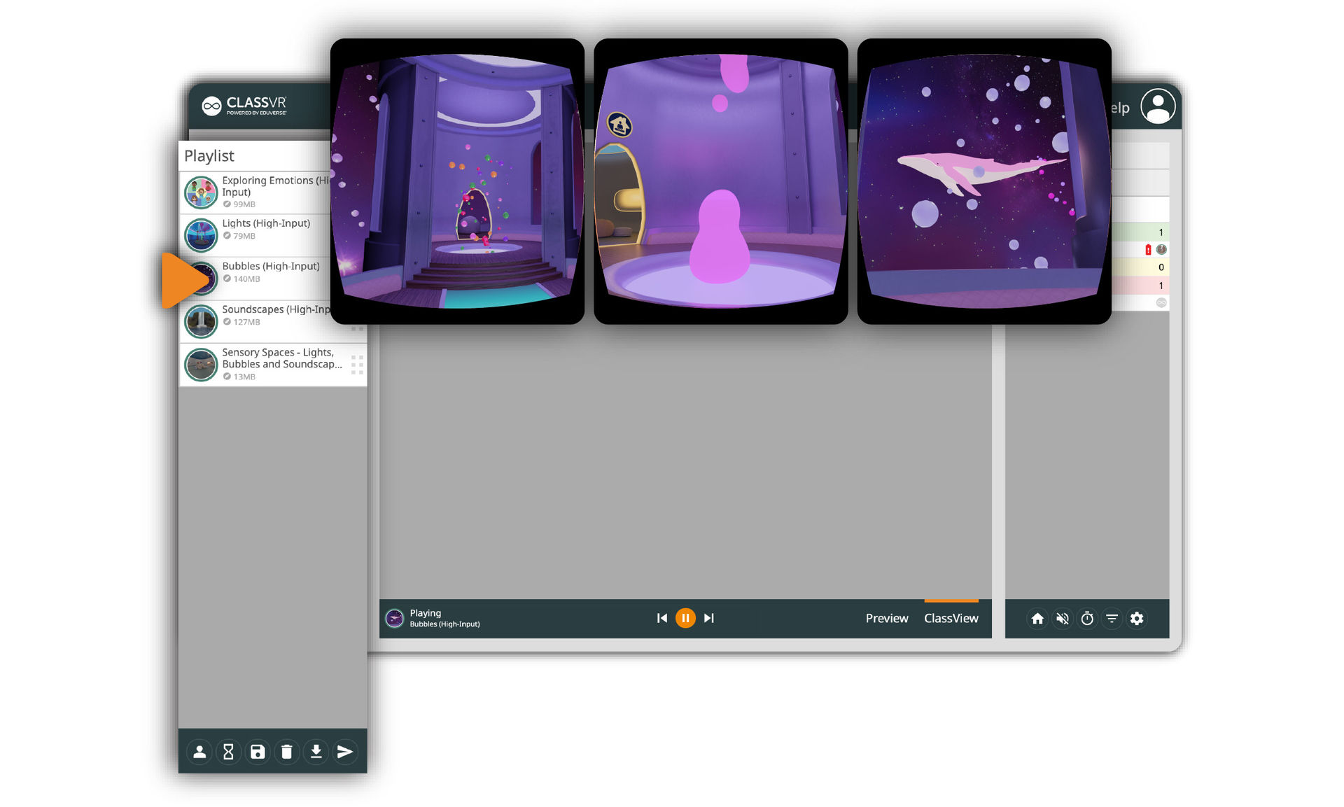Open the stopwatch timer icon
The width and height of the screenshot is (1344, 807).
point(1087,619)
